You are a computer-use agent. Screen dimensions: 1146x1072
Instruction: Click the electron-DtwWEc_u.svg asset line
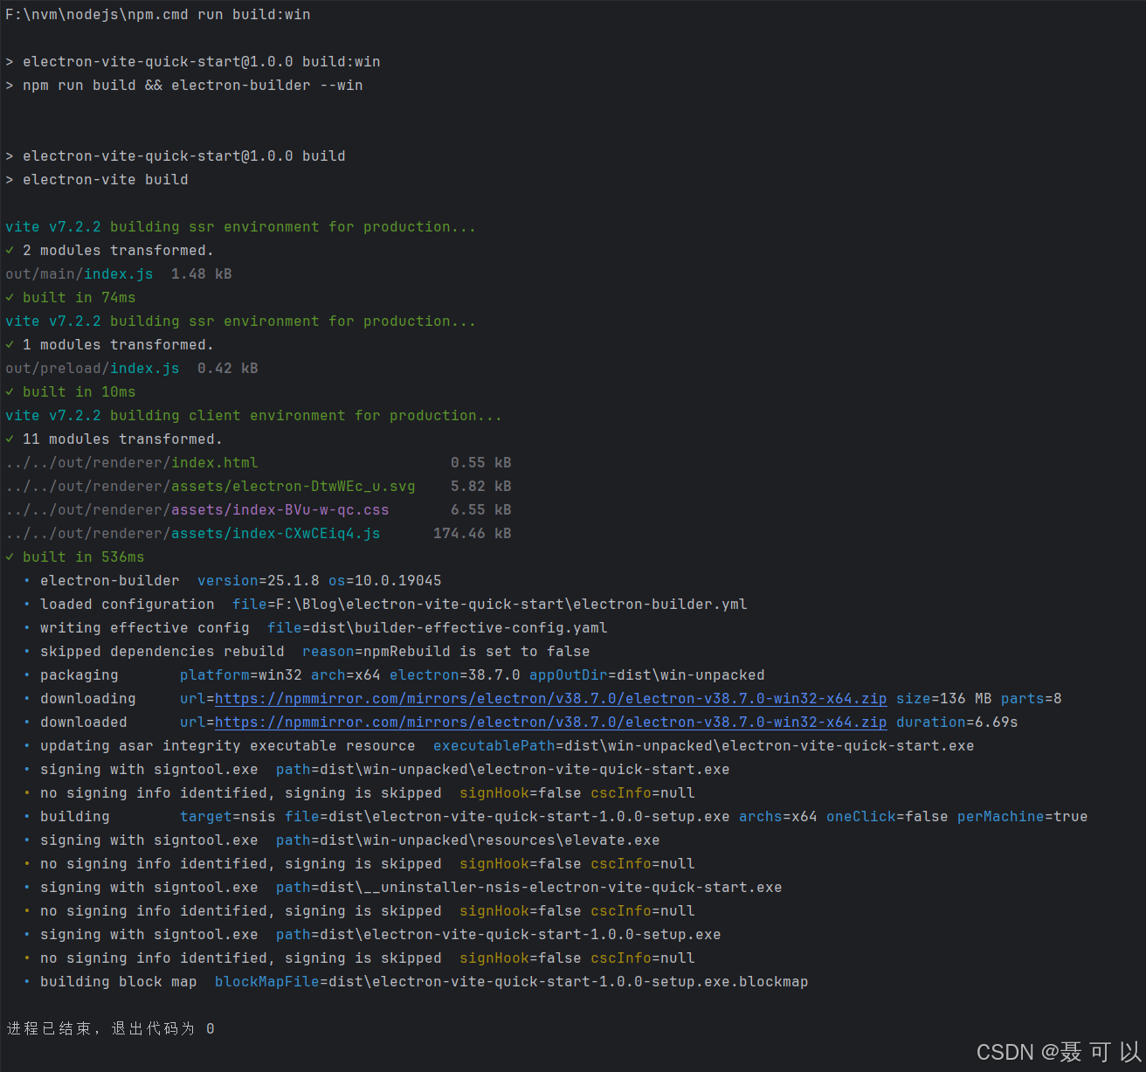(x=259, y=487)
